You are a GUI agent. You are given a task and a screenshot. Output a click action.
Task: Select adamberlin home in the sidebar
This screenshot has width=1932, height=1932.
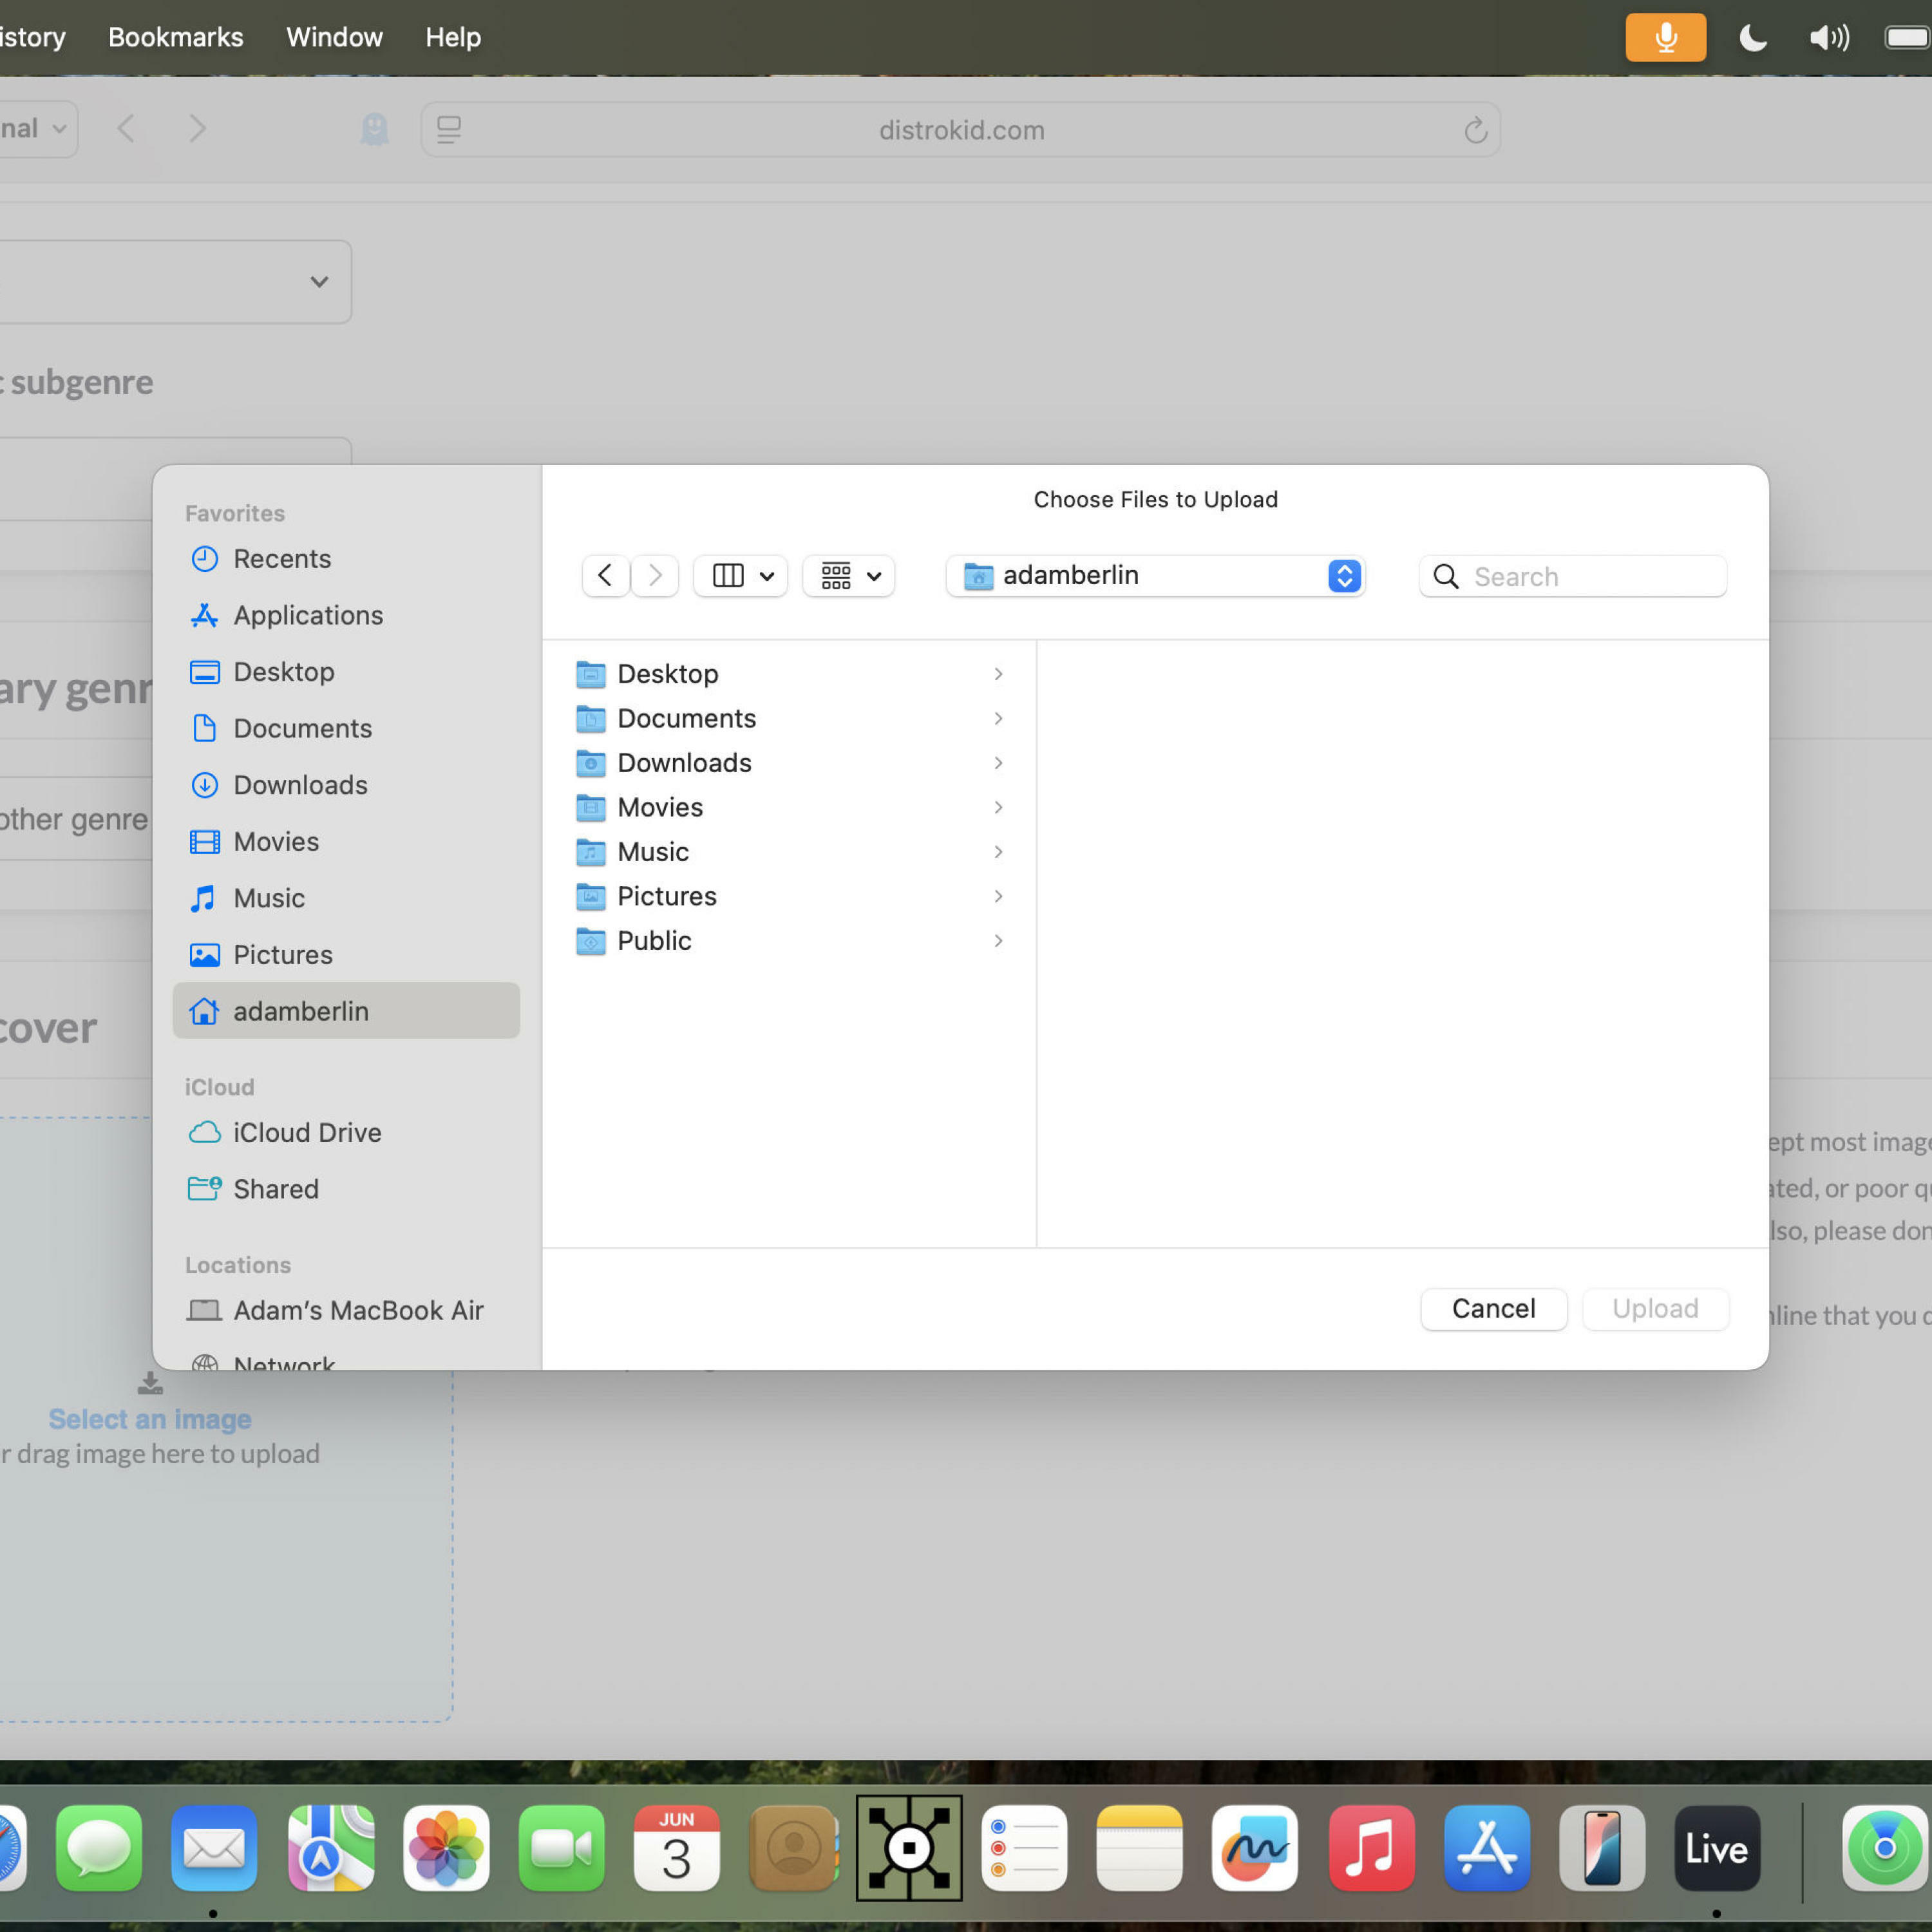(x=345, y=1011)
